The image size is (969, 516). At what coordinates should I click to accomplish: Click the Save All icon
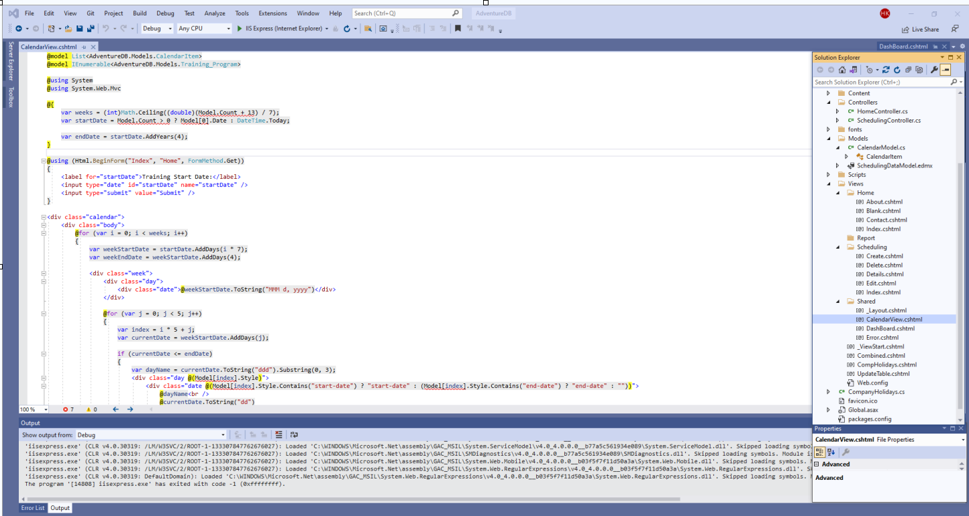tap(89, 29)
